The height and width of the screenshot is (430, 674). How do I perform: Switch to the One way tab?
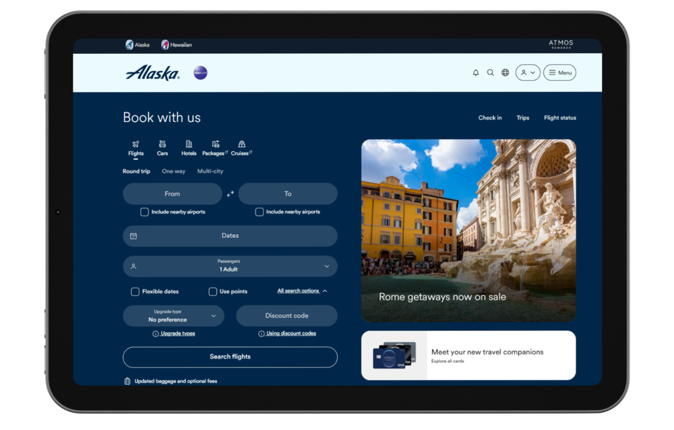tap(173, 171)
